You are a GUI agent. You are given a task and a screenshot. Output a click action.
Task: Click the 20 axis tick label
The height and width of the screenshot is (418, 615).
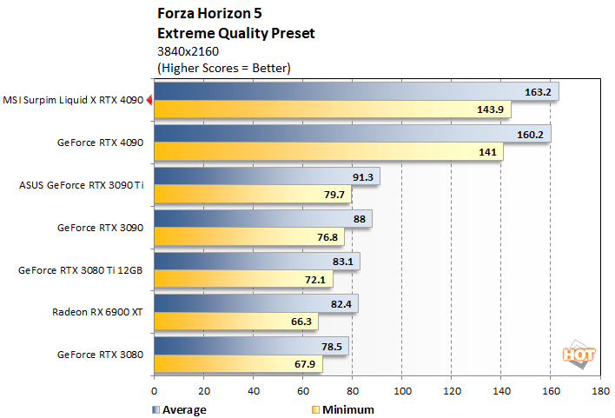tap(204, 391)
